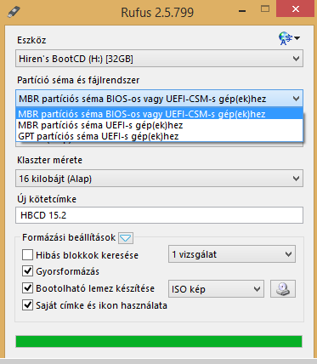Open the Eszköz device dropdown
Image resolution: width=317 pixels, height=364 pixels.
(x=159, y=59)
